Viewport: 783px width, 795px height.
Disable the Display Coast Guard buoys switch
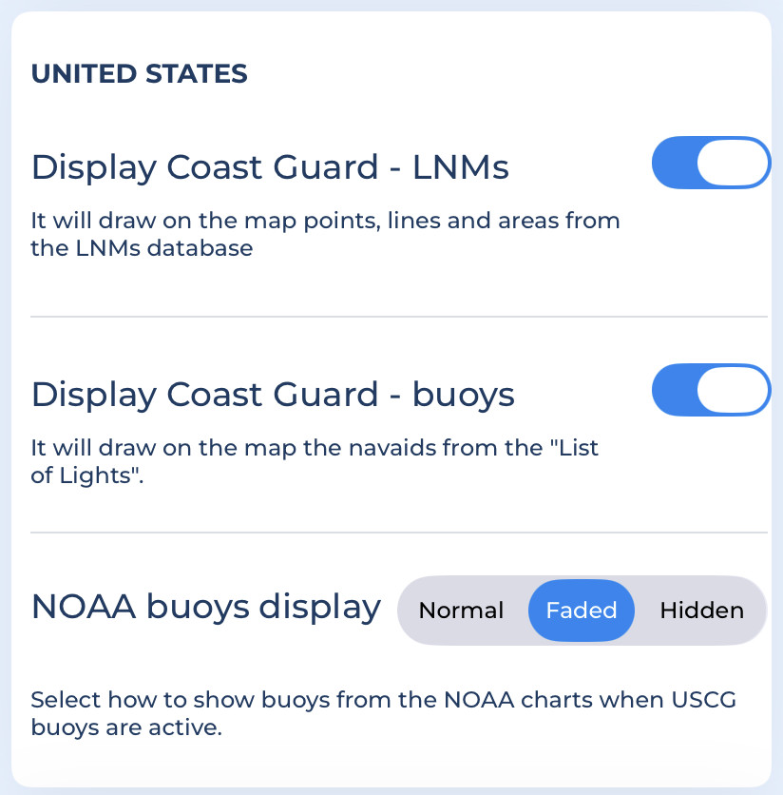710,391
